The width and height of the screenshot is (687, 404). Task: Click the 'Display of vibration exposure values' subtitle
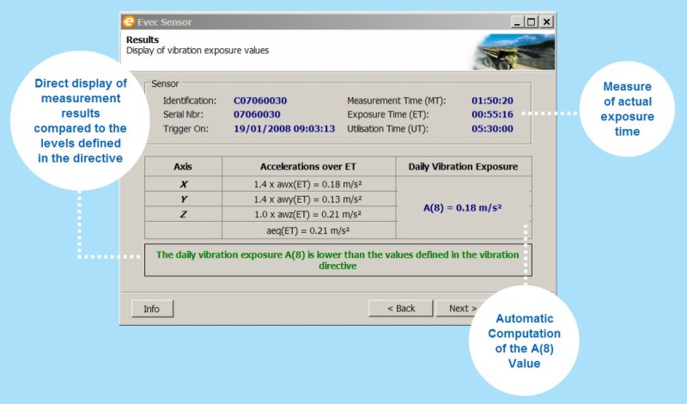(198, 51)
